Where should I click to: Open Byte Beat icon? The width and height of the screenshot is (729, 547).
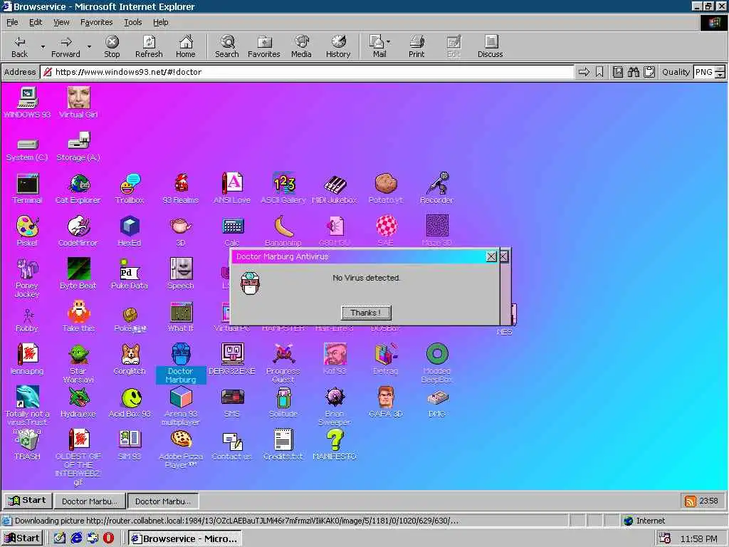[x=78, y=273]
